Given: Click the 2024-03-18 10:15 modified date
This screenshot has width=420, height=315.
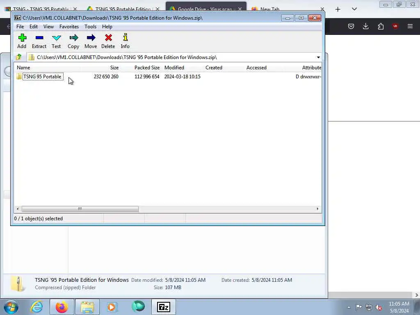Looking at the screenshot, I should click(x=183, y=77).
